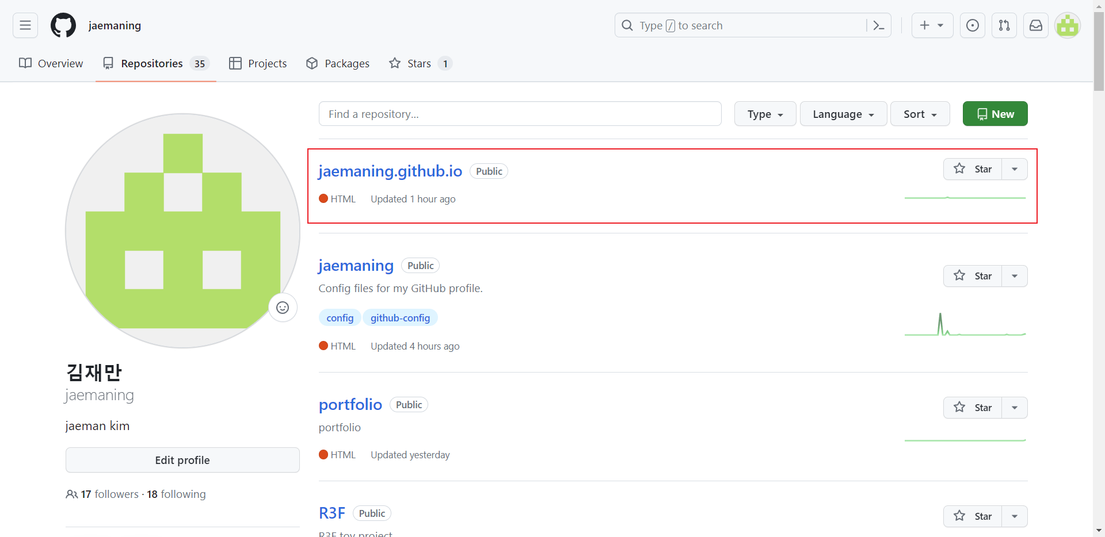The height and width of the screenshot is (537, 1105).
Task: Open the jaemaning repository link
Action: click(356, 265)
